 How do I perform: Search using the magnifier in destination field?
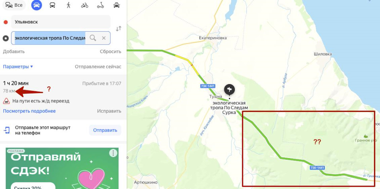[x=93, y=38]
